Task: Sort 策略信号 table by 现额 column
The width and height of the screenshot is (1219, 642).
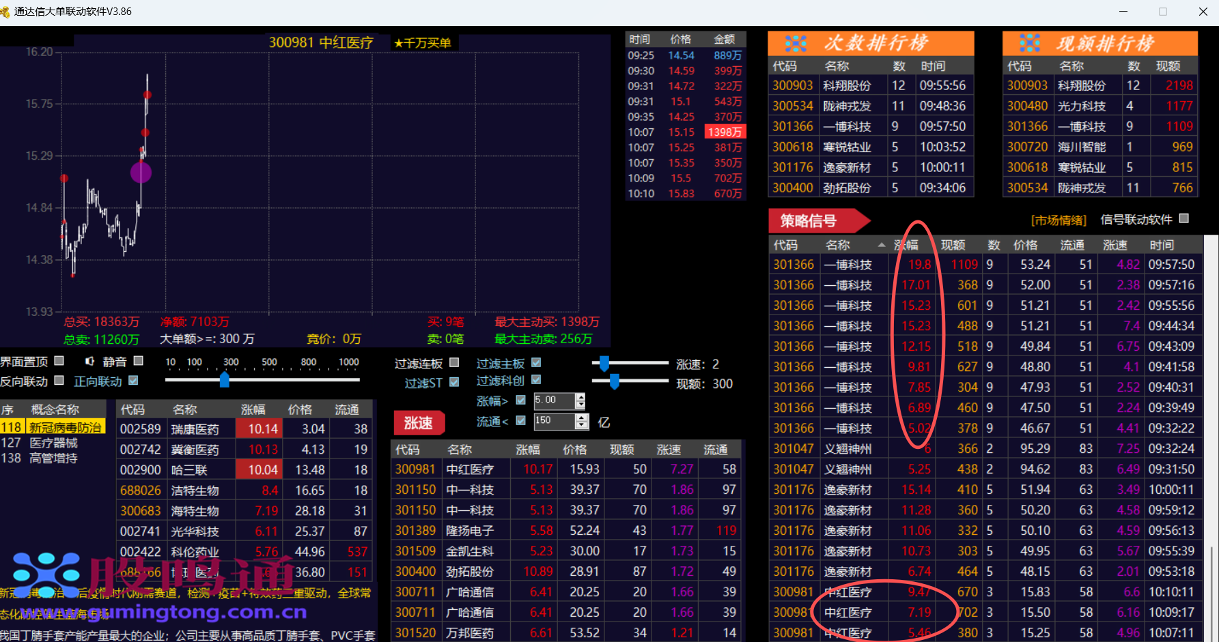Action: click(x=953, y=245)
